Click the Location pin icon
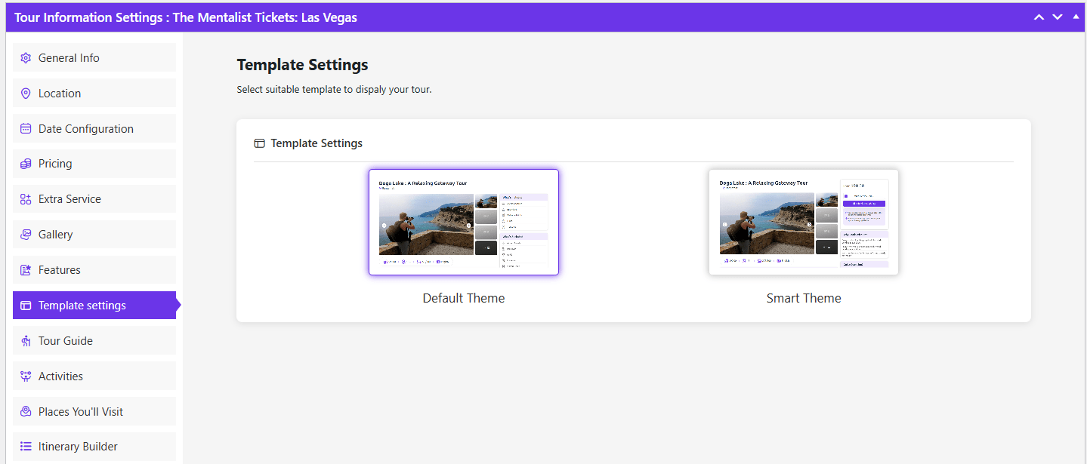 [26, 94]
